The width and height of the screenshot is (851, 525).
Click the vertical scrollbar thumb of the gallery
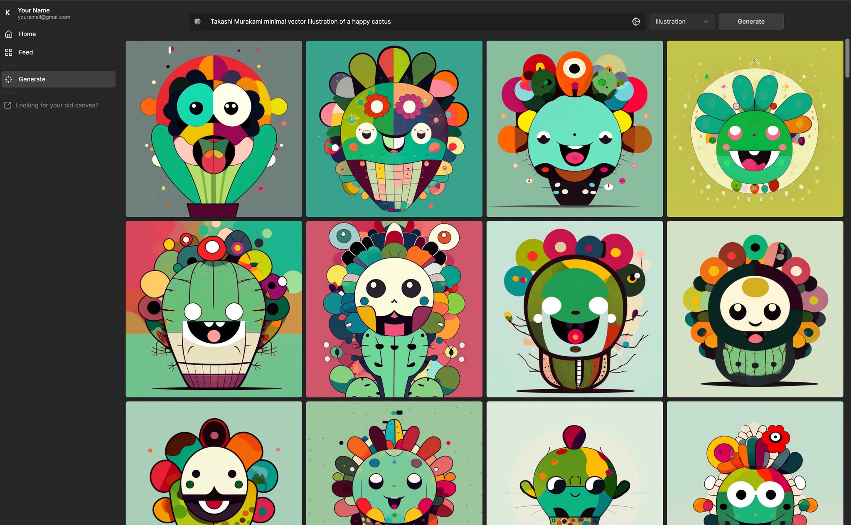847,58
